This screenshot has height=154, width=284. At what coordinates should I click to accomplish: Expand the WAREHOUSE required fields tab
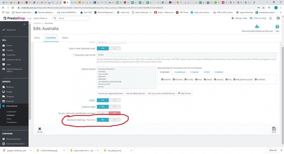point(180,72)
